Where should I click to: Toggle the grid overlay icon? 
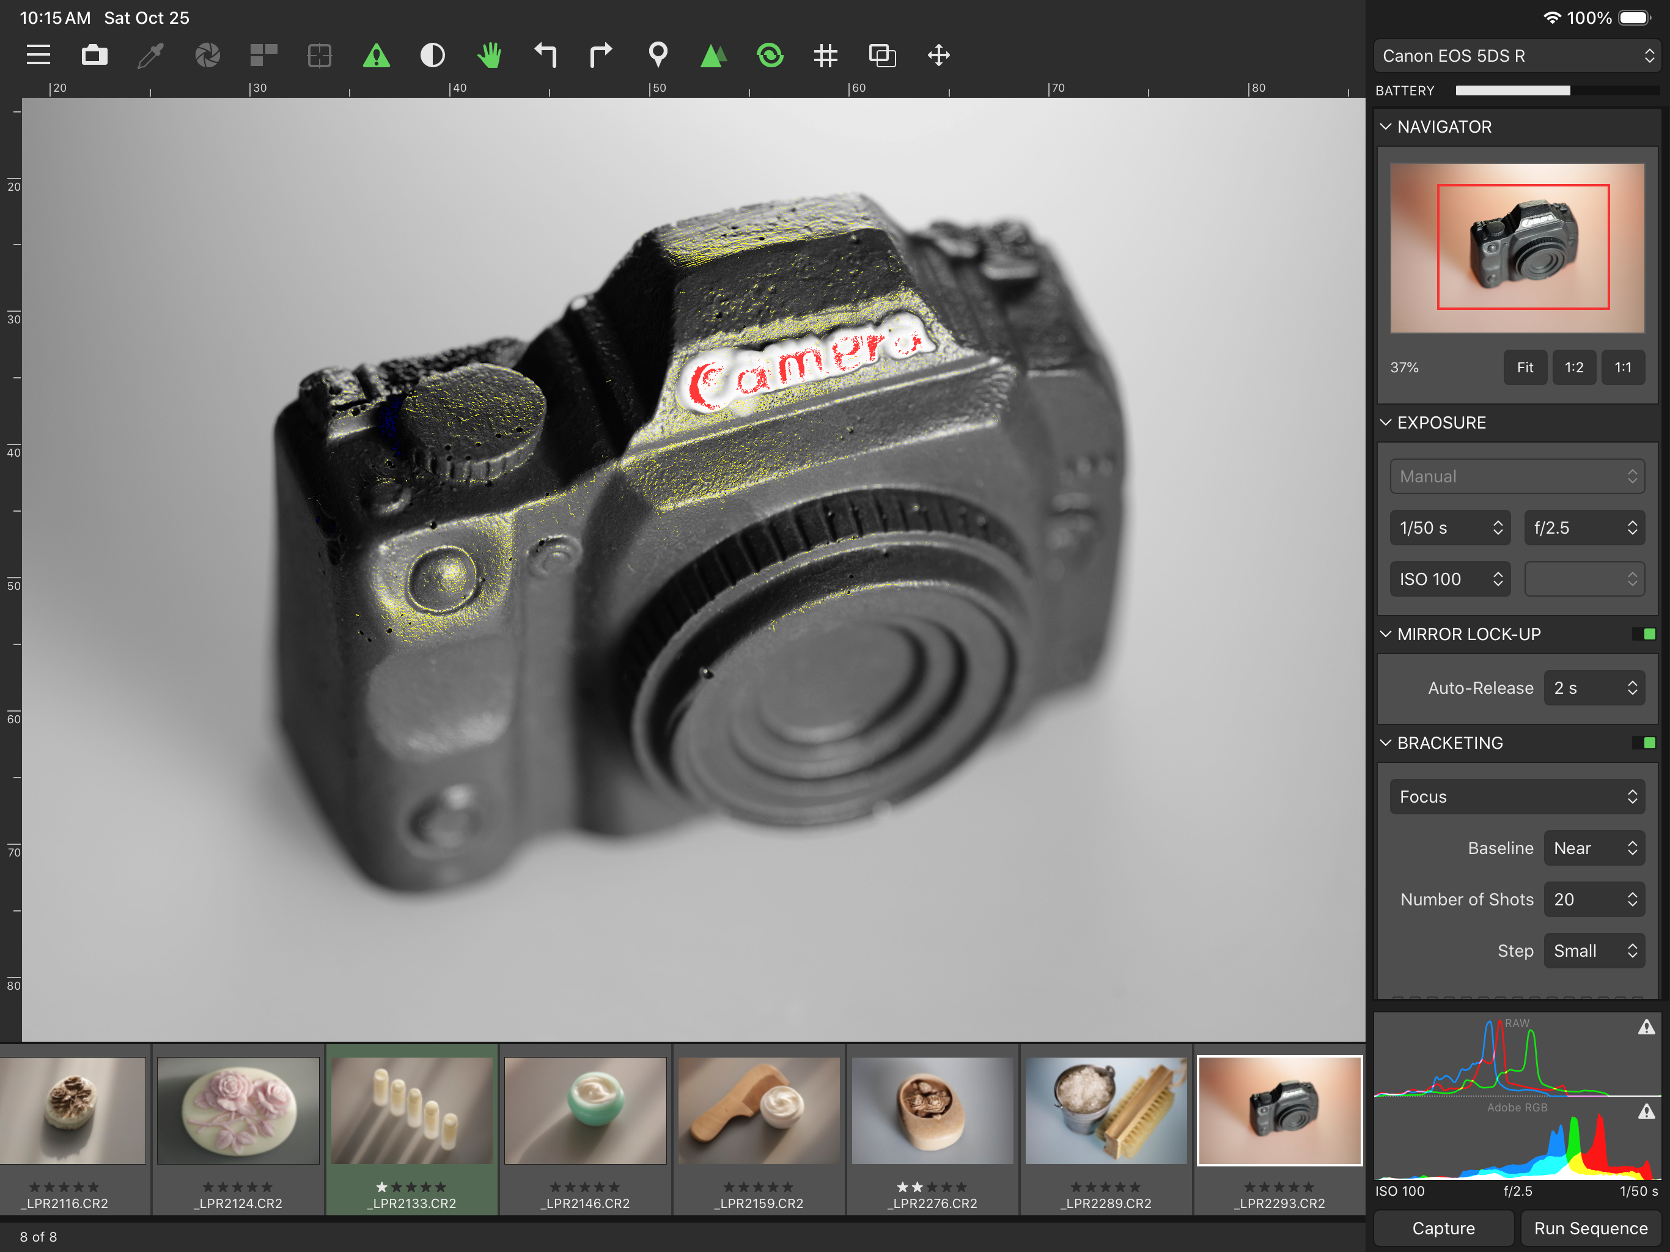pos(826,55)
